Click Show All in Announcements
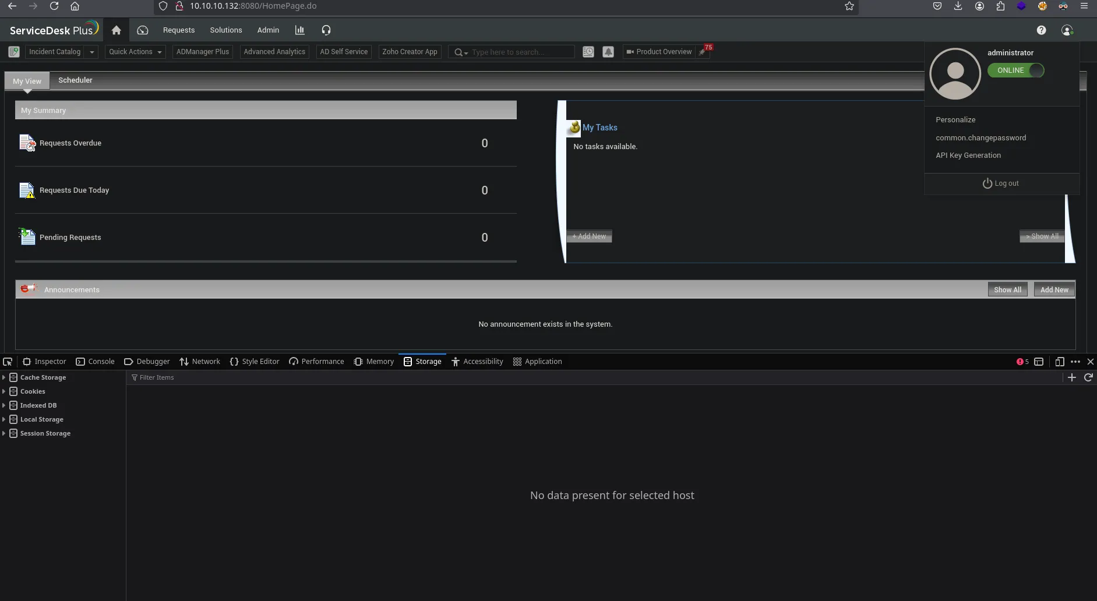 click(1007, 289)
